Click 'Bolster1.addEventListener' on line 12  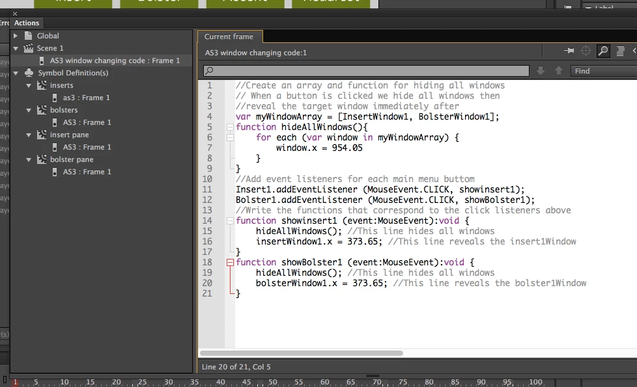click(x=299, y=200)
